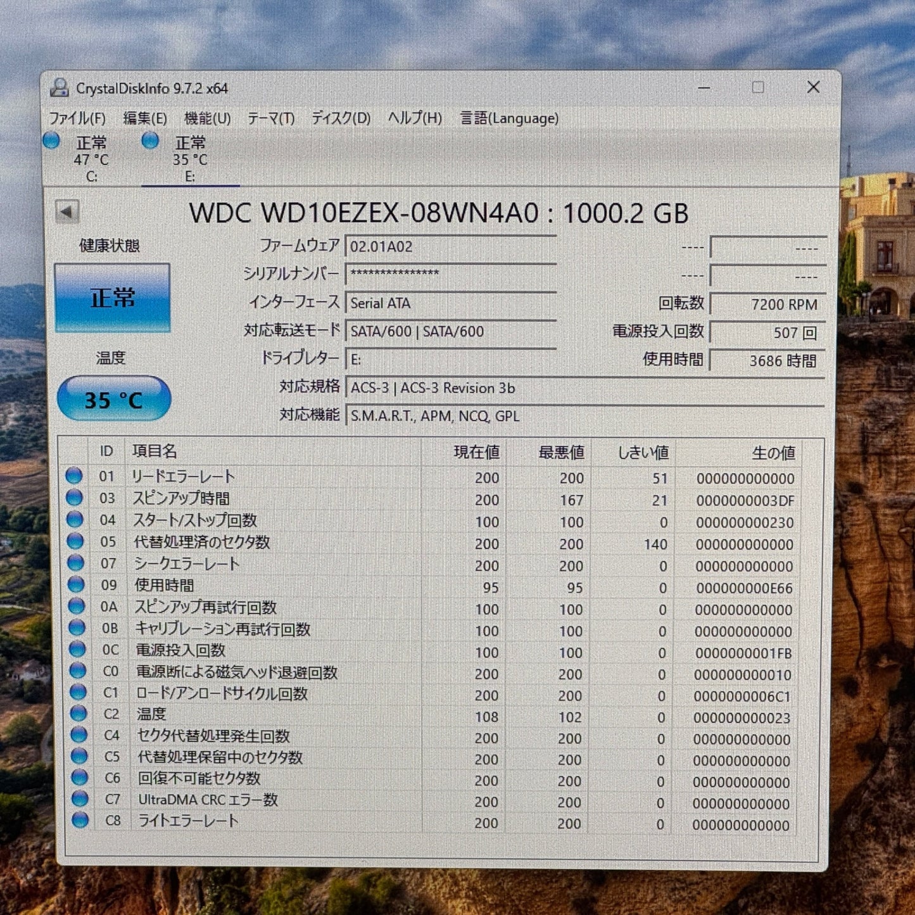The height and width of the screenshot is (915, 915).
Task: Click raw value 000000000023
Action: (742, 718)
